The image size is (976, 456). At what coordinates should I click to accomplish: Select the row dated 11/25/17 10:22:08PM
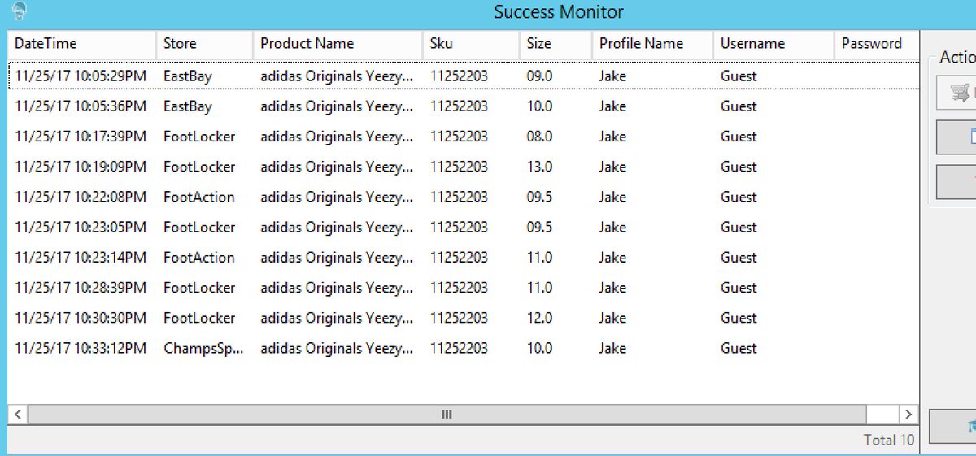464,197
